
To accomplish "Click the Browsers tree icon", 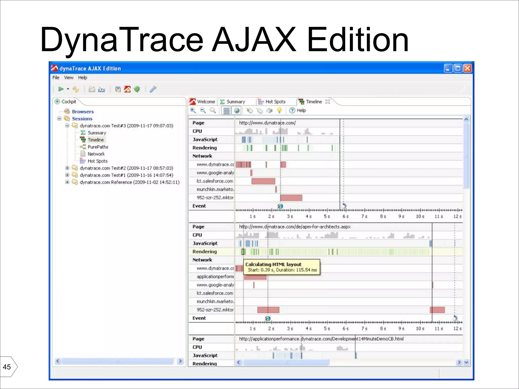I will [67, 111].
